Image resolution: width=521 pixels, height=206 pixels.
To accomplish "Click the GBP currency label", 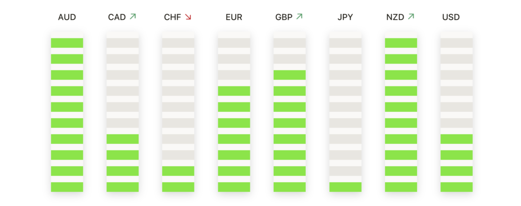I will tap(284, 17).
